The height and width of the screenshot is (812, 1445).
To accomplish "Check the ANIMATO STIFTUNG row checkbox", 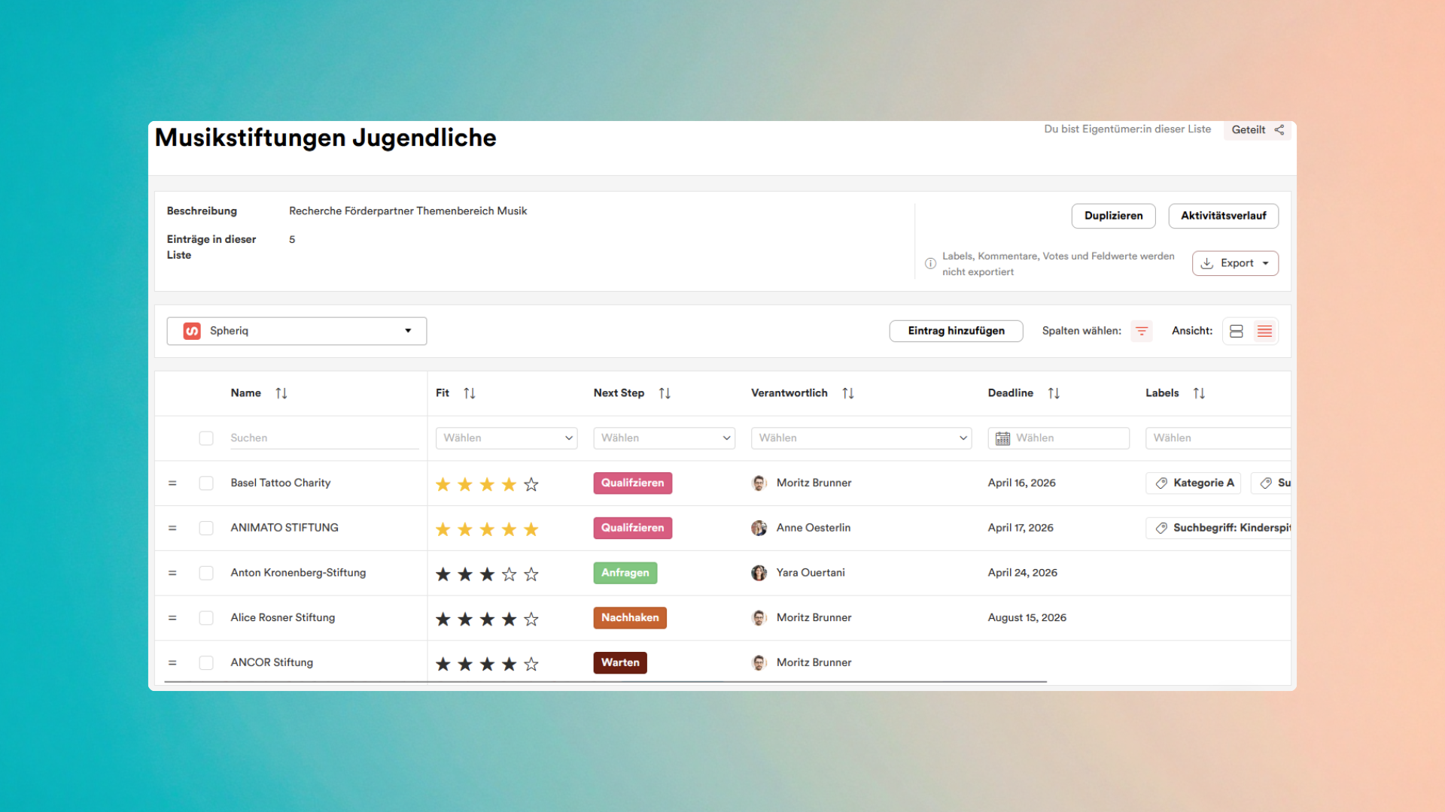I will (x=206, y=529).
